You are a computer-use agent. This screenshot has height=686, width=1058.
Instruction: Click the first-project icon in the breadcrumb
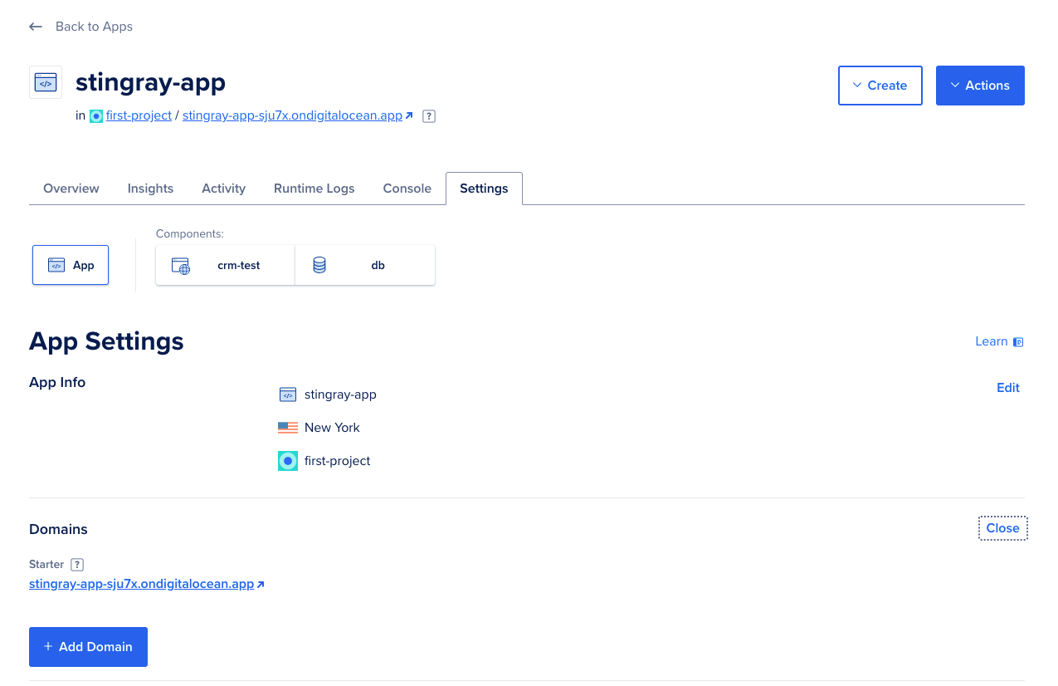(x=96, y=116)
